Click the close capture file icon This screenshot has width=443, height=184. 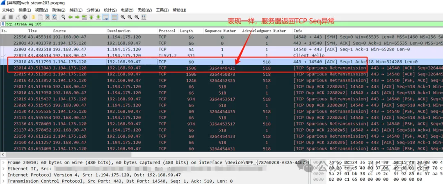click(48, 17)
